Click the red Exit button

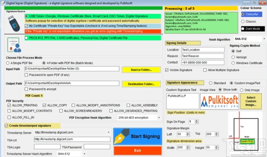137,150
